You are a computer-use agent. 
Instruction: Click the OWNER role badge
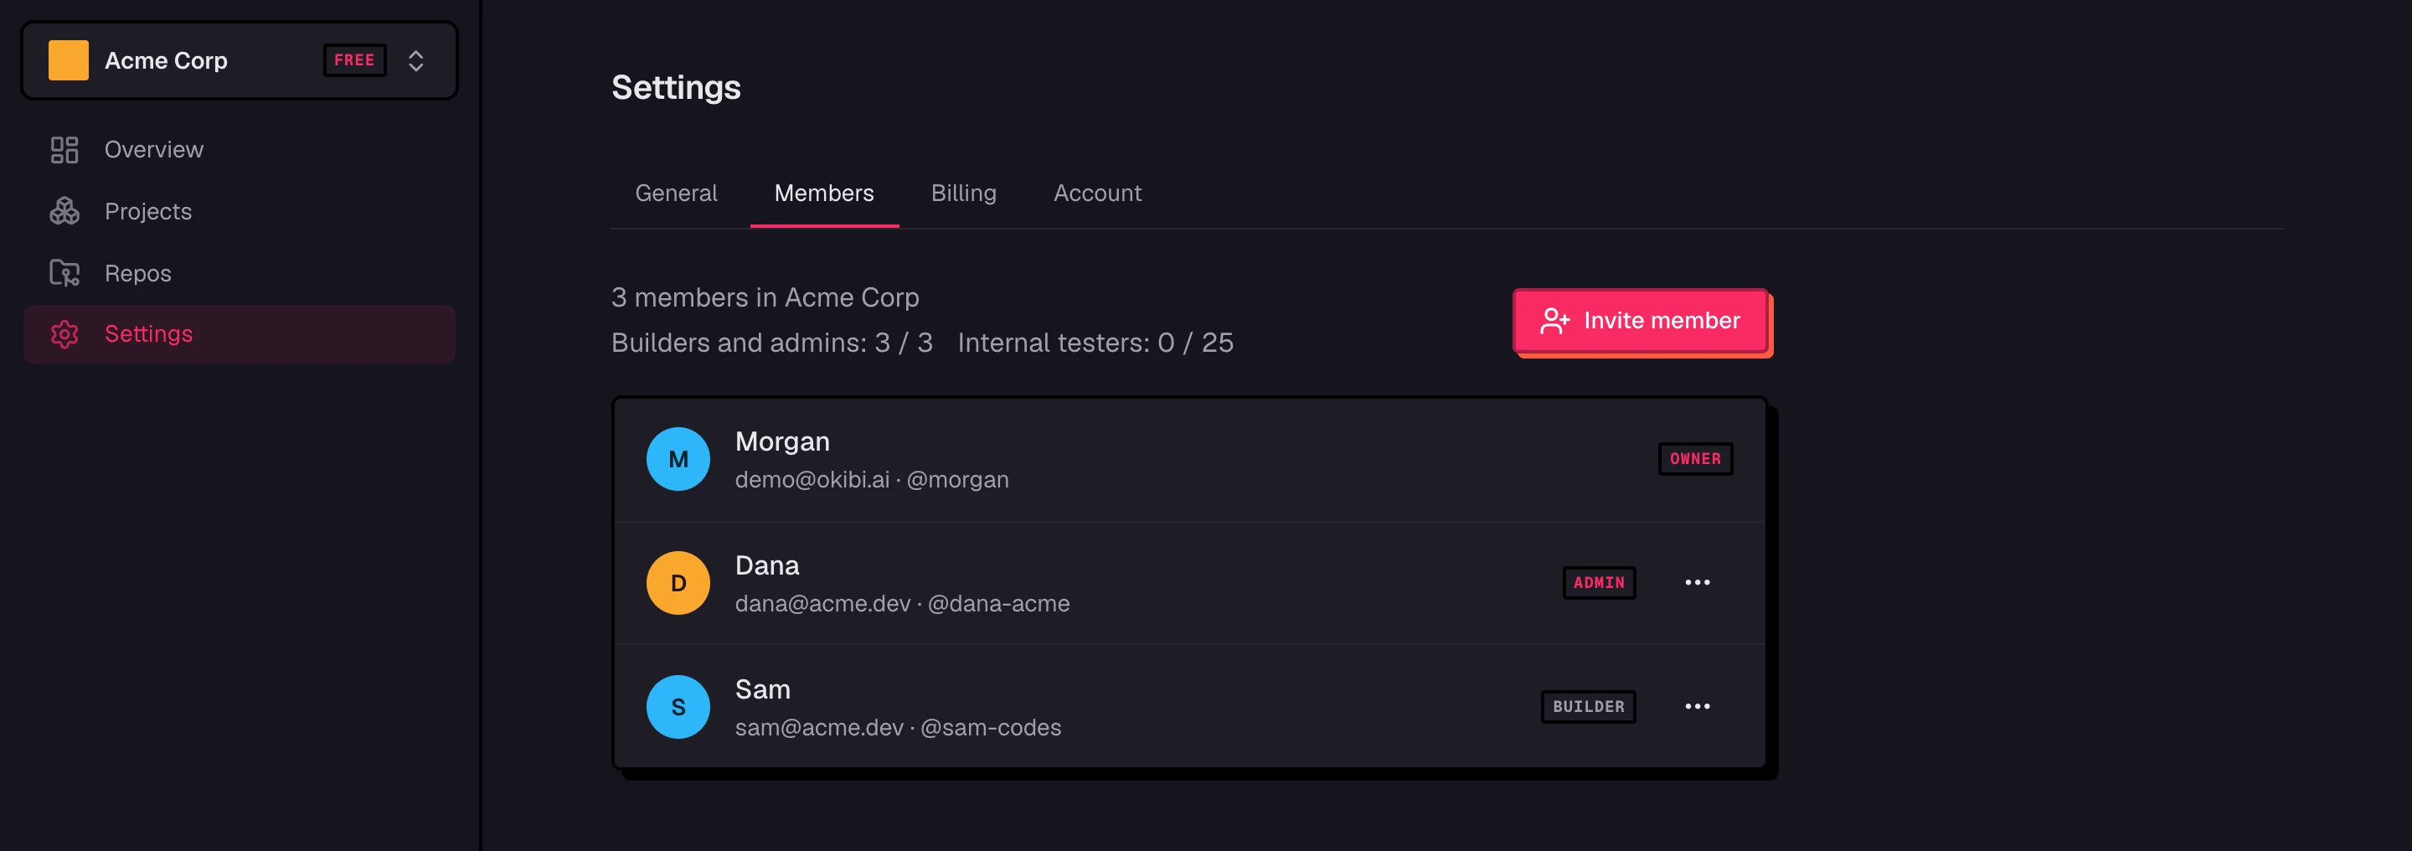1695,459
